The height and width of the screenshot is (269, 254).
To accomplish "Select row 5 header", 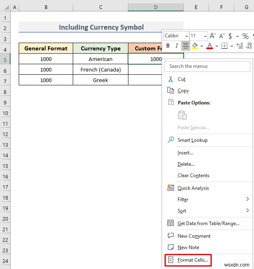I will pos(5,60).
